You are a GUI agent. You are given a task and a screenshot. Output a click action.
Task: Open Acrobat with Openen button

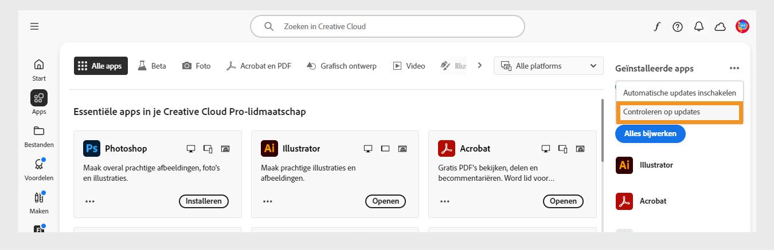(563, 201)
